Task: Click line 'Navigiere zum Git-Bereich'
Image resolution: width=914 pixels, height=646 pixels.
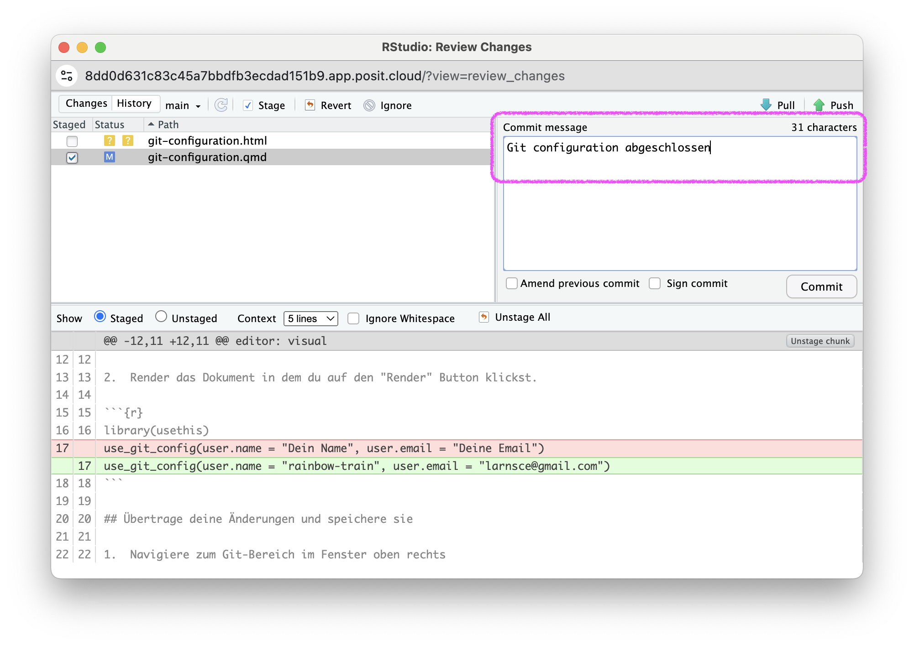Action: tap(274, 554)
